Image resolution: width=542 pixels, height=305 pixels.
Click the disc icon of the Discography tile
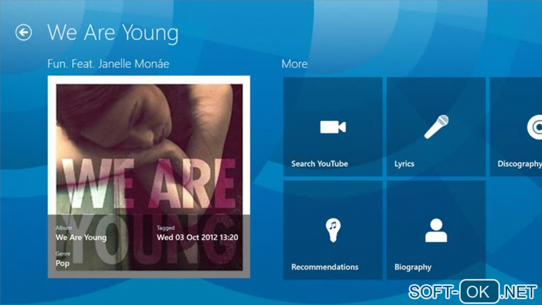[535, 127]
